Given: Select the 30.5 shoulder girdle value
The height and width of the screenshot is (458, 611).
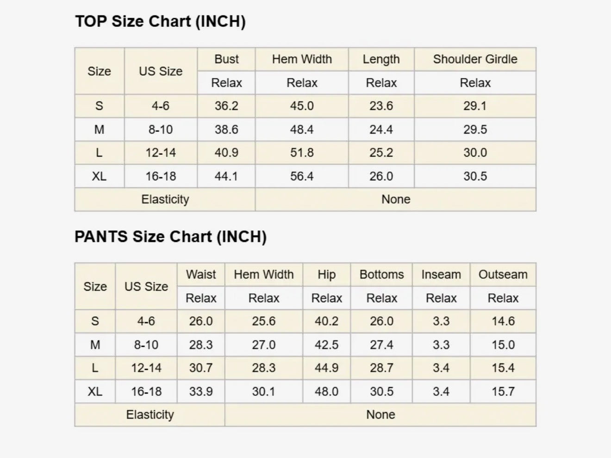Looking at the screenshot, I should [475, 176].
